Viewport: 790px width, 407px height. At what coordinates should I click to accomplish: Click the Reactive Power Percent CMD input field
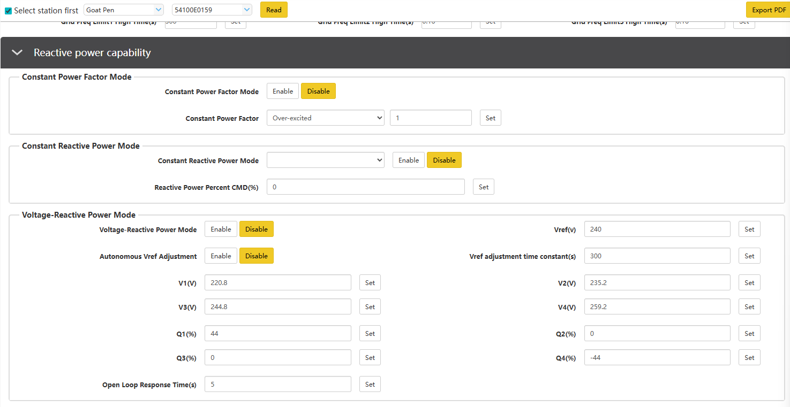click(365, 187)
